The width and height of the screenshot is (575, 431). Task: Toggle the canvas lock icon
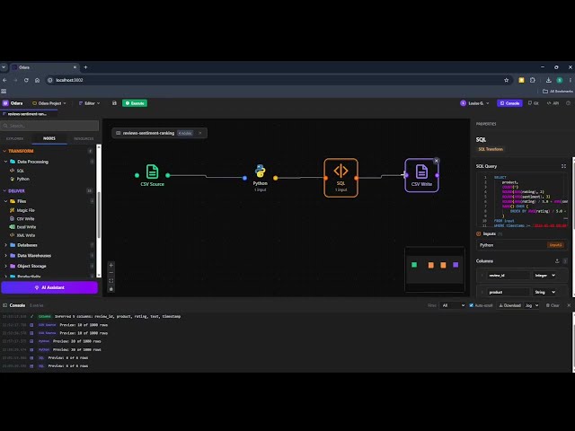[x=111, y=289]
